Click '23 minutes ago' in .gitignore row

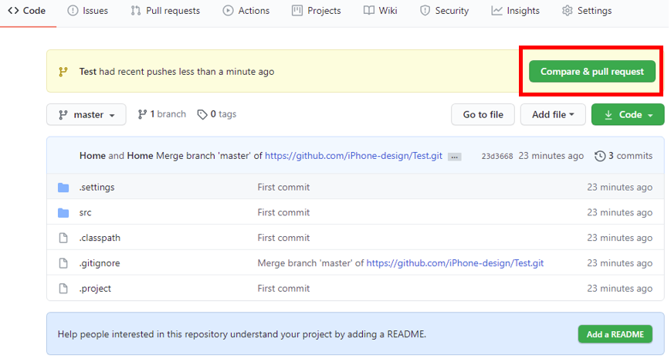tap(619, 263)
